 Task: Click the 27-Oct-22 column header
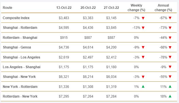[111, 8]
